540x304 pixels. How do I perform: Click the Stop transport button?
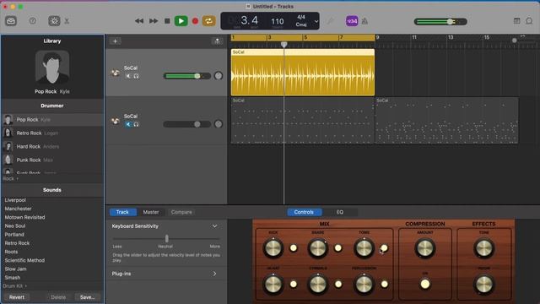[167, 21]
